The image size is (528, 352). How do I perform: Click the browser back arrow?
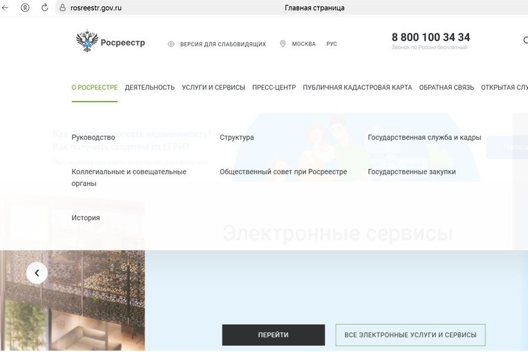(5, 8)
